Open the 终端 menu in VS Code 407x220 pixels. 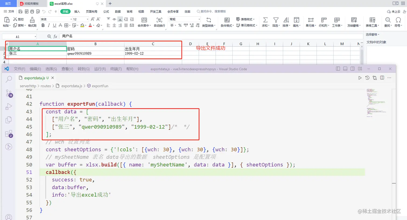116,69
